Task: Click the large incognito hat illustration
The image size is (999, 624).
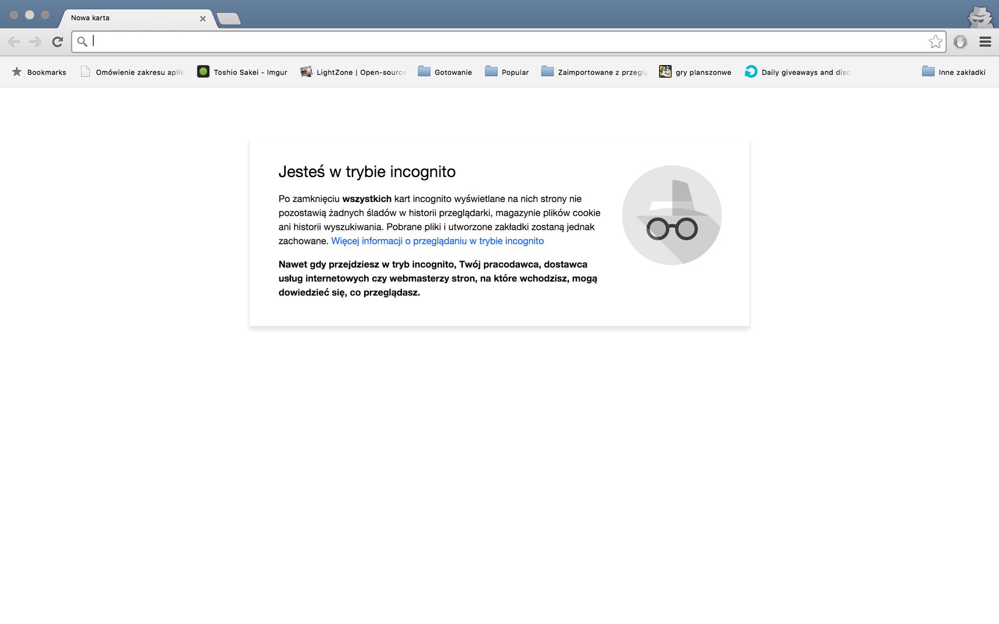Action: (672, 215)
